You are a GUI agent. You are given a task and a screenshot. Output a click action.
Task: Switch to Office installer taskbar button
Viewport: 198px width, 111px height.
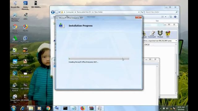(100, 108)
